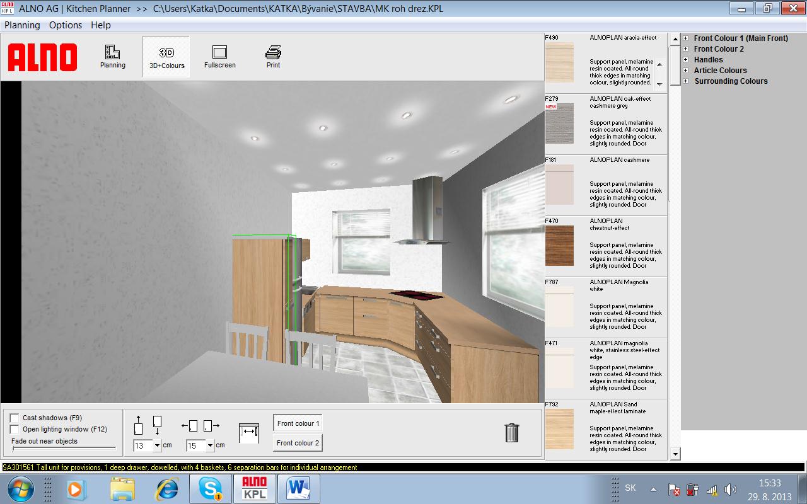Click the ALNO KPL taskbar icon

(x=254, y=489)
